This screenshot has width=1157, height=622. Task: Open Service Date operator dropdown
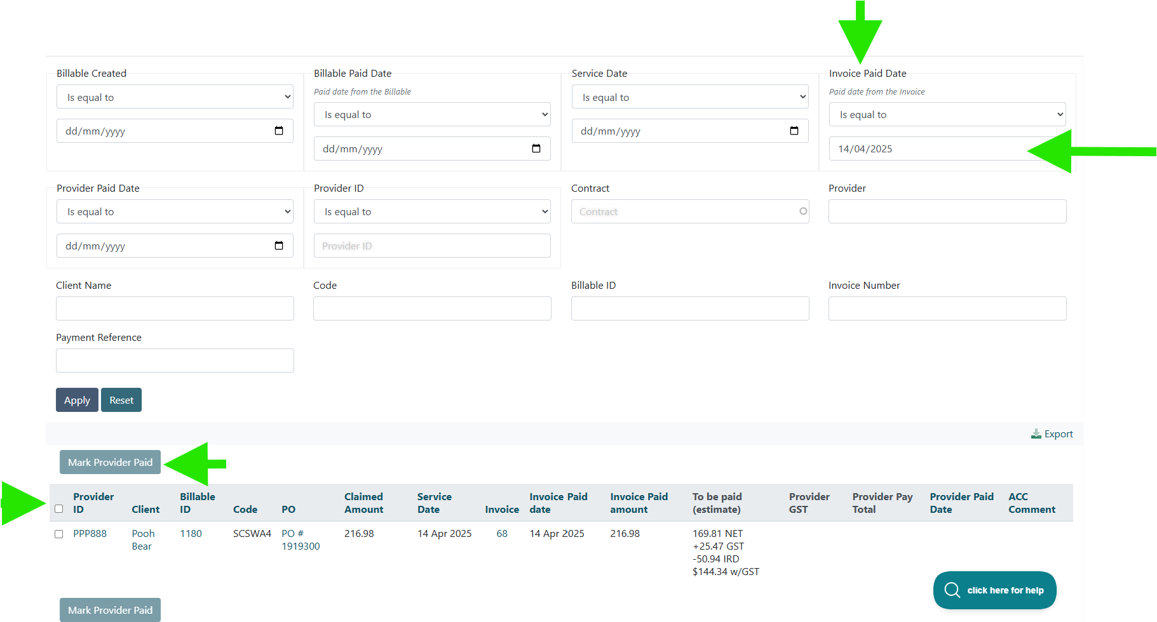(690, 97)
